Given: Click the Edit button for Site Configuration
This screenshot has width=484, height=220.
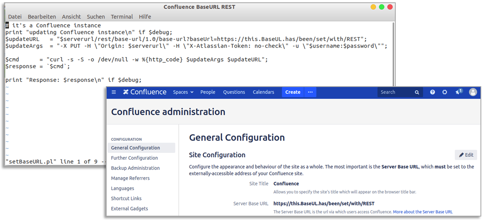Looking at the screenshot, I should [466, 155].
